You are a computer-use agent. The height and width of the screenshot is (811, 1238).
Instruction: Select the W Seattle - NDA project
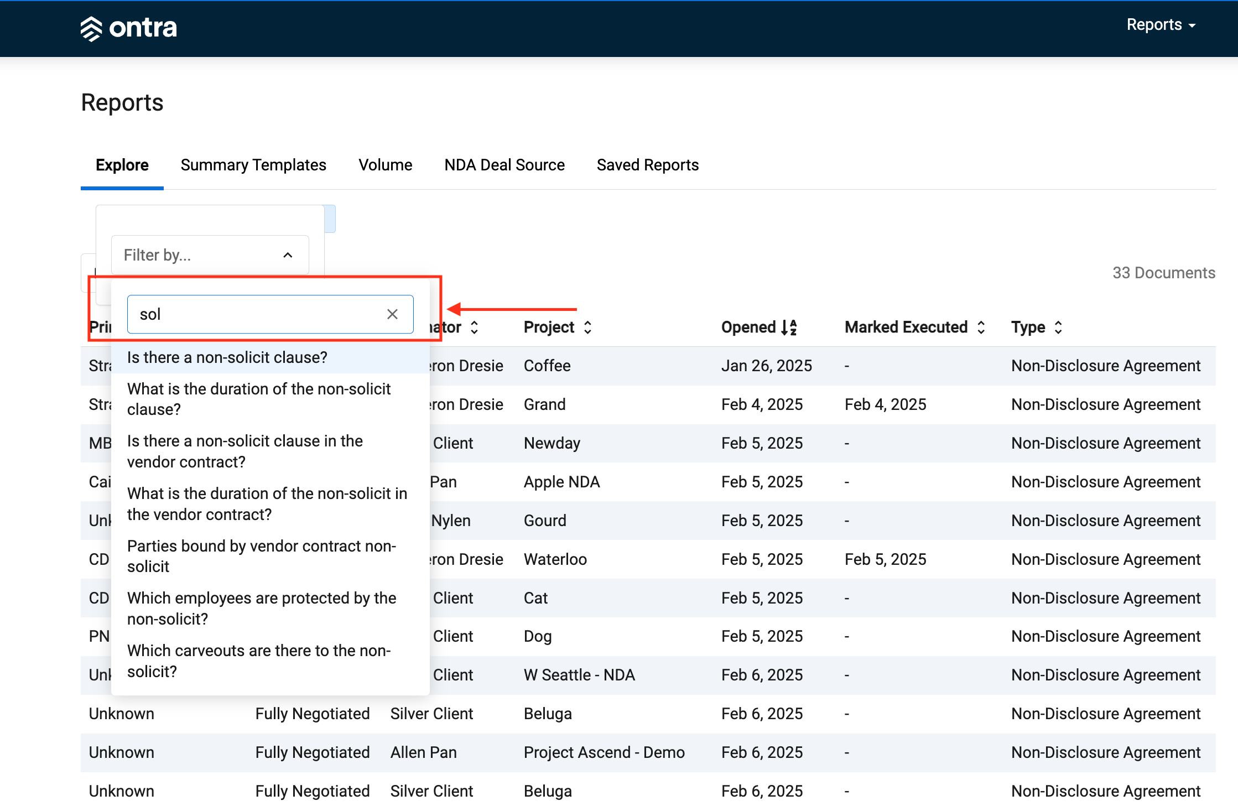(x=579, y=675)
